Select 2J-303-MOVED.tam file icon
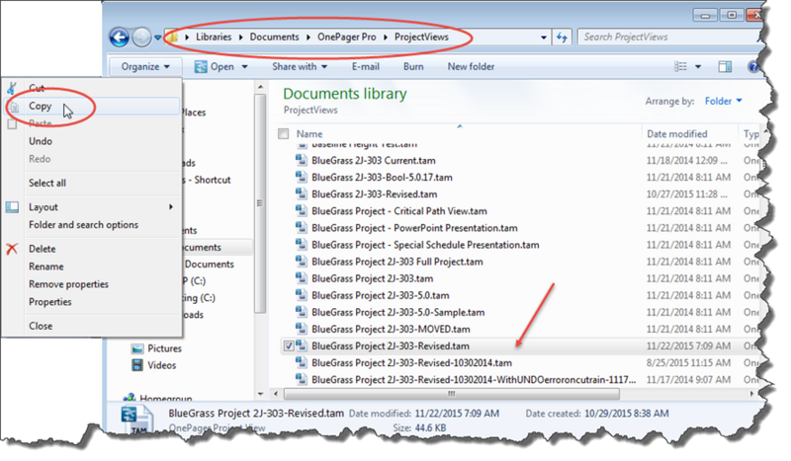This screenshot has height=461, width=791. 302,329
